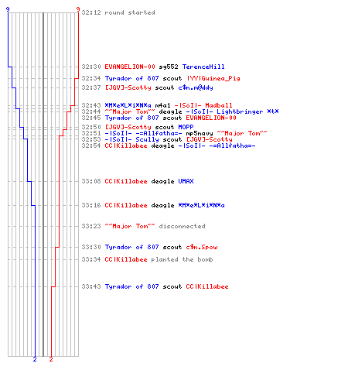Click -|SoI|- Lightbringer *t* name
348x387 pixels.
point(232,111)
